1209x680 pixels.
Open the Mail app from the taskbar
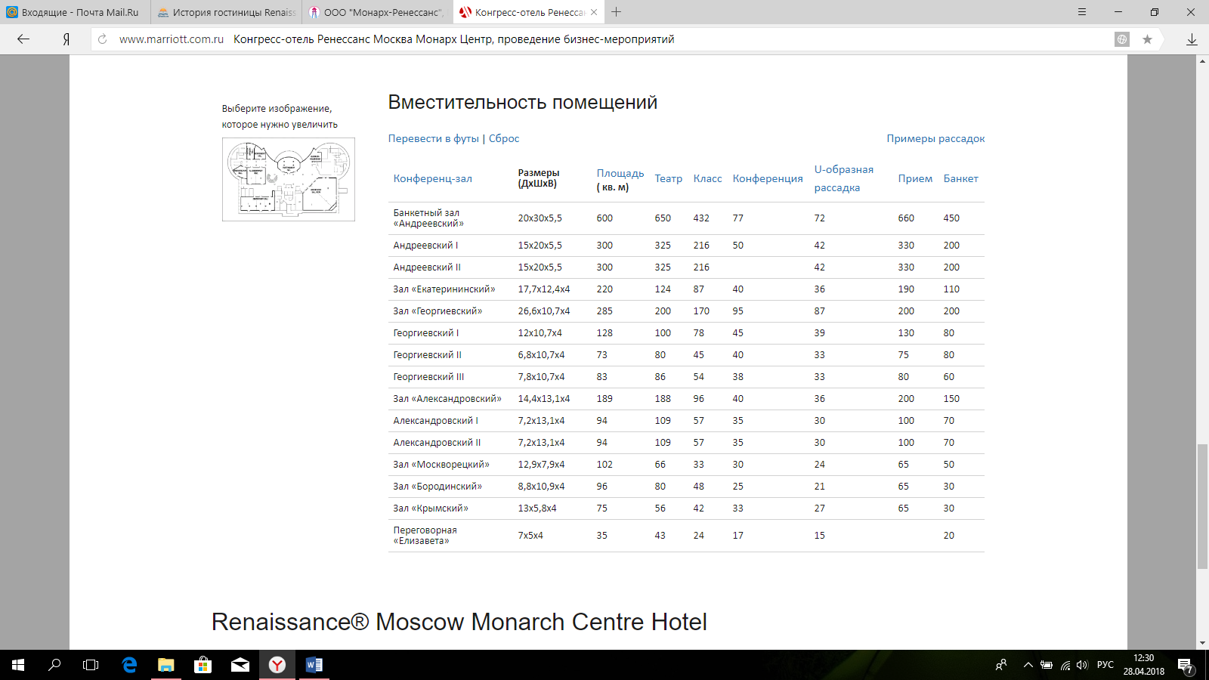pyautogui.click(x=240, y=665)
